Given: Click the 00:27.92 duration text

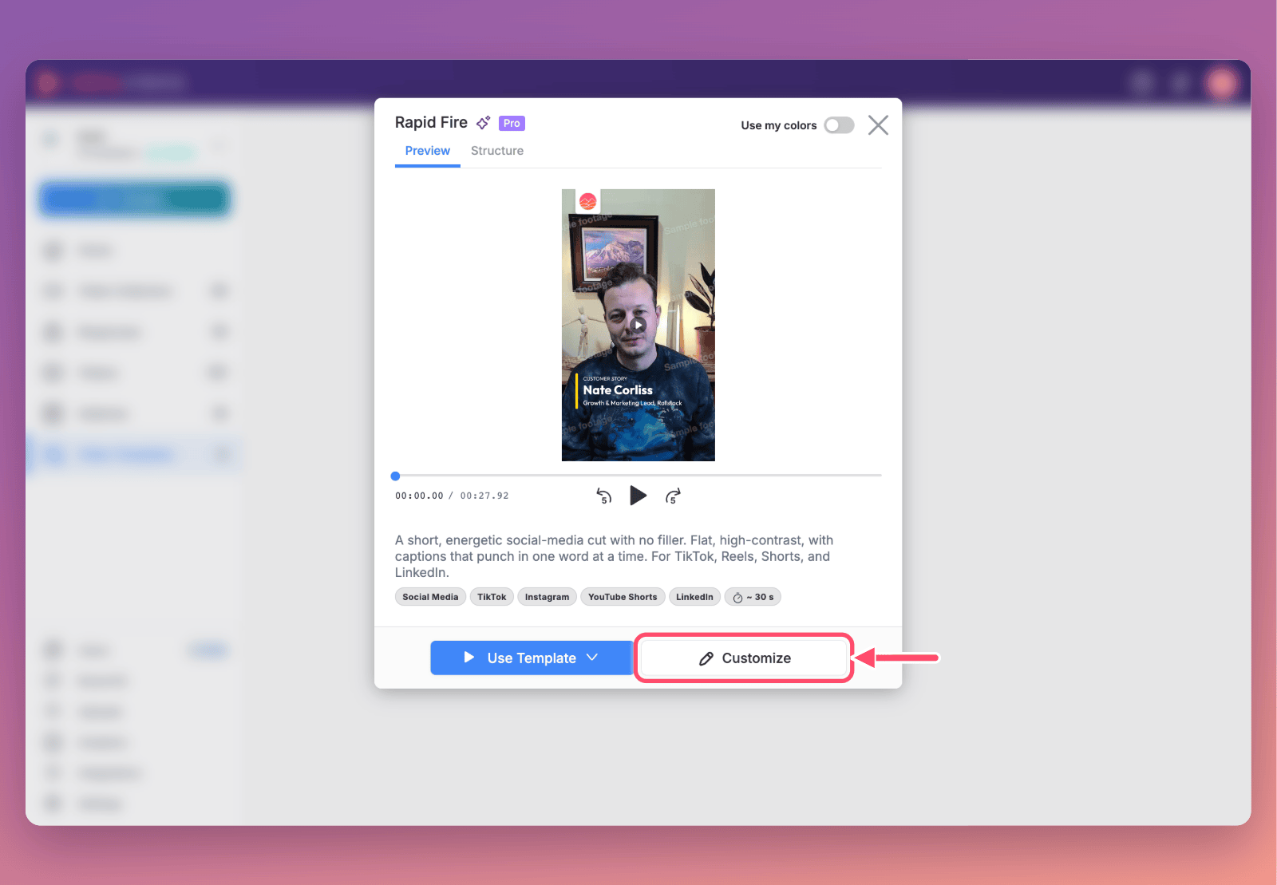Looking at the screenshot, I should click(484, 496).
